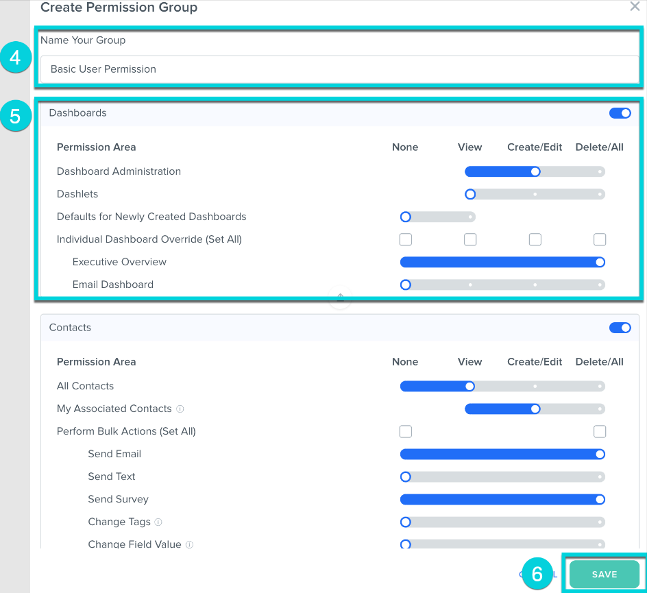
Task: Check the View box for Individual Dashboard Override
Action: pos(470,239)
